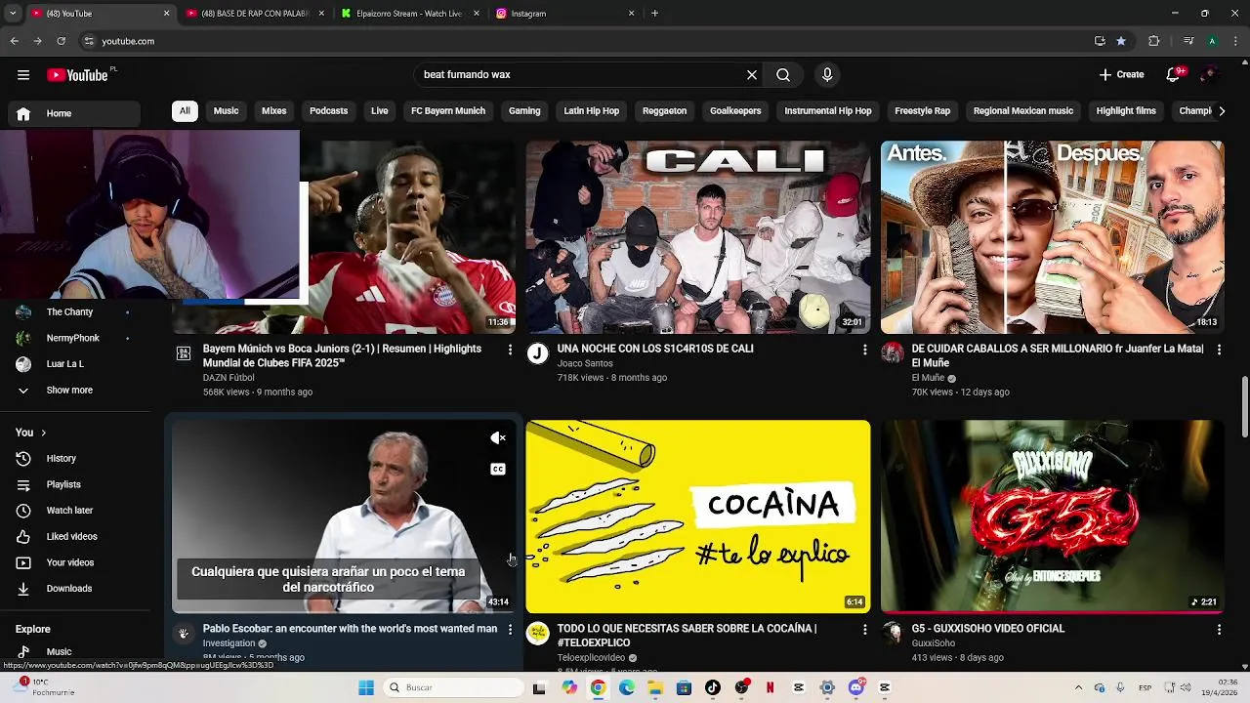Viewport: 1250px width, 703px height.
Task: Click the page vertical scrollbar
Action: [x=1244, y=406]
